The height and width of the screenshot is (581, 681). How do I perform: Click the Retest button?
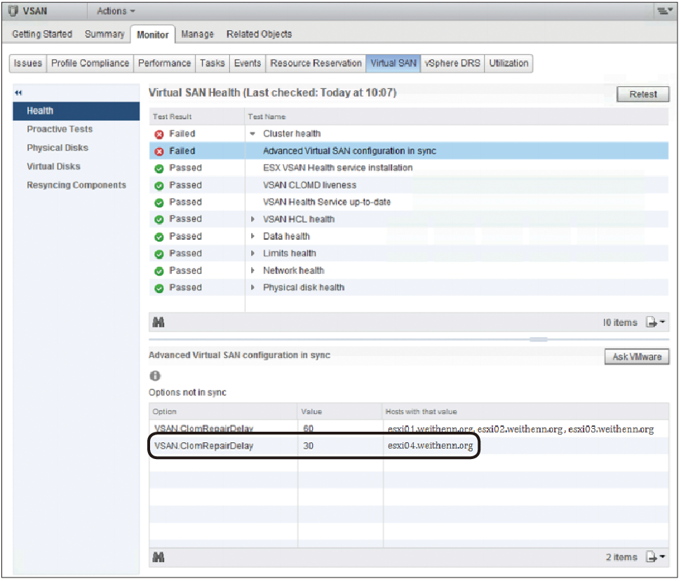[x=643, y=94]
